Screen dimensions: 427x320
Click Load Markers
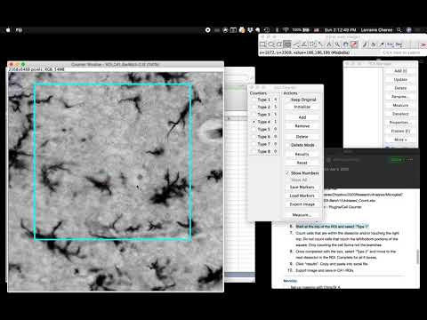coord(302,196)
